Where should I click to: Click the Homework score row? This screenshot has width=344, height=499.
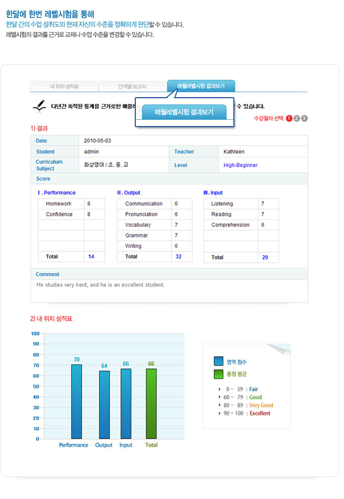(x=71, y=204)
